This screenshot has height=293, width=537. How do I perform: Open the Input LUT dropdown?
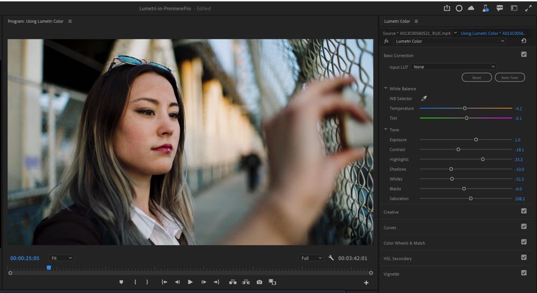454,67
